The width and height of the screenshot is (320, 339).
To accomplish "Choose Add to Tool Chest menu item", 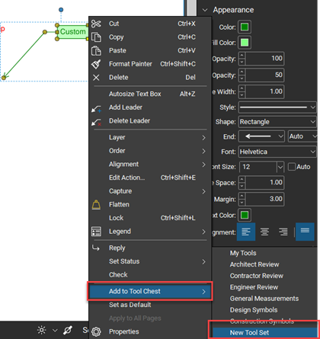I will 150,291.
